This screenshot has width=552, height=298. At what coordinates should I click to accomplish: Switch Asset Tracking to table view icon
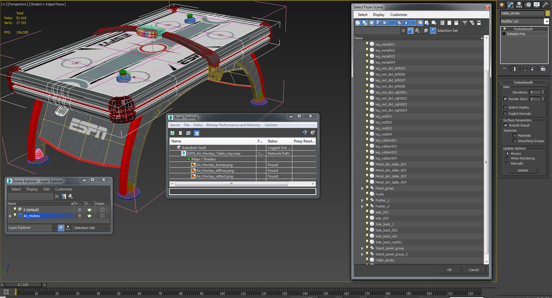pyautogui.click(x=197, y=133)
